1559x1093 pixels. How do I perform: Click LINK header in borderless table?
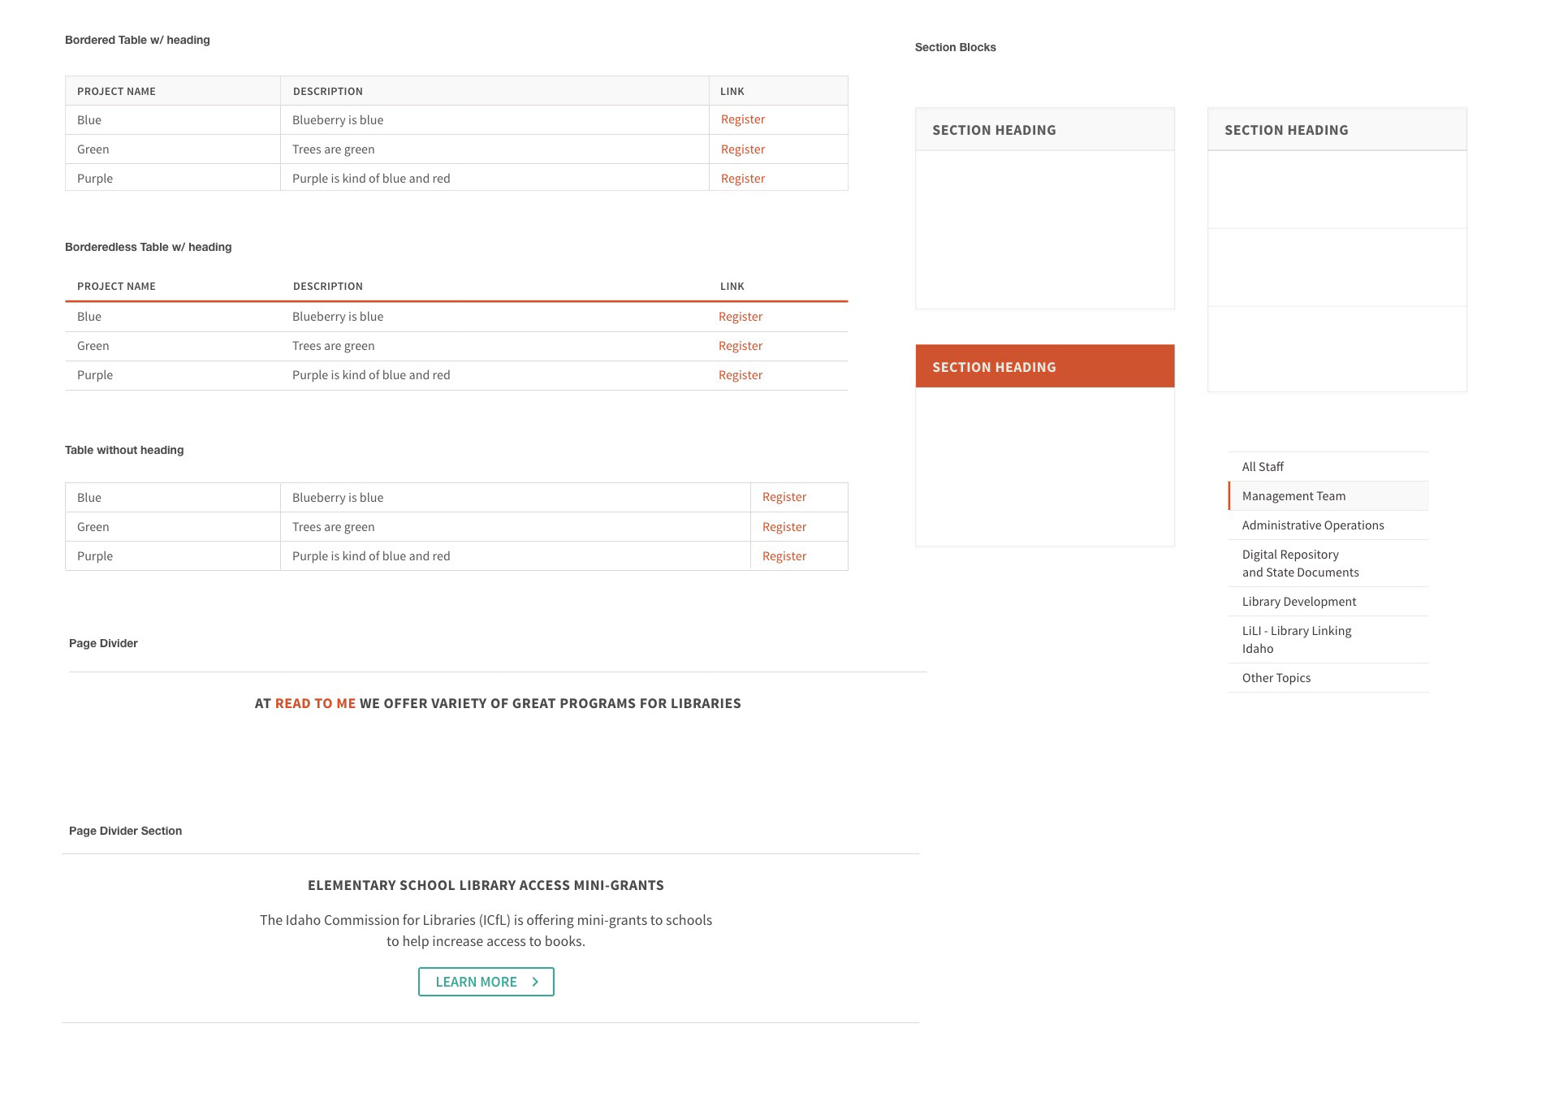click(732, 287)
